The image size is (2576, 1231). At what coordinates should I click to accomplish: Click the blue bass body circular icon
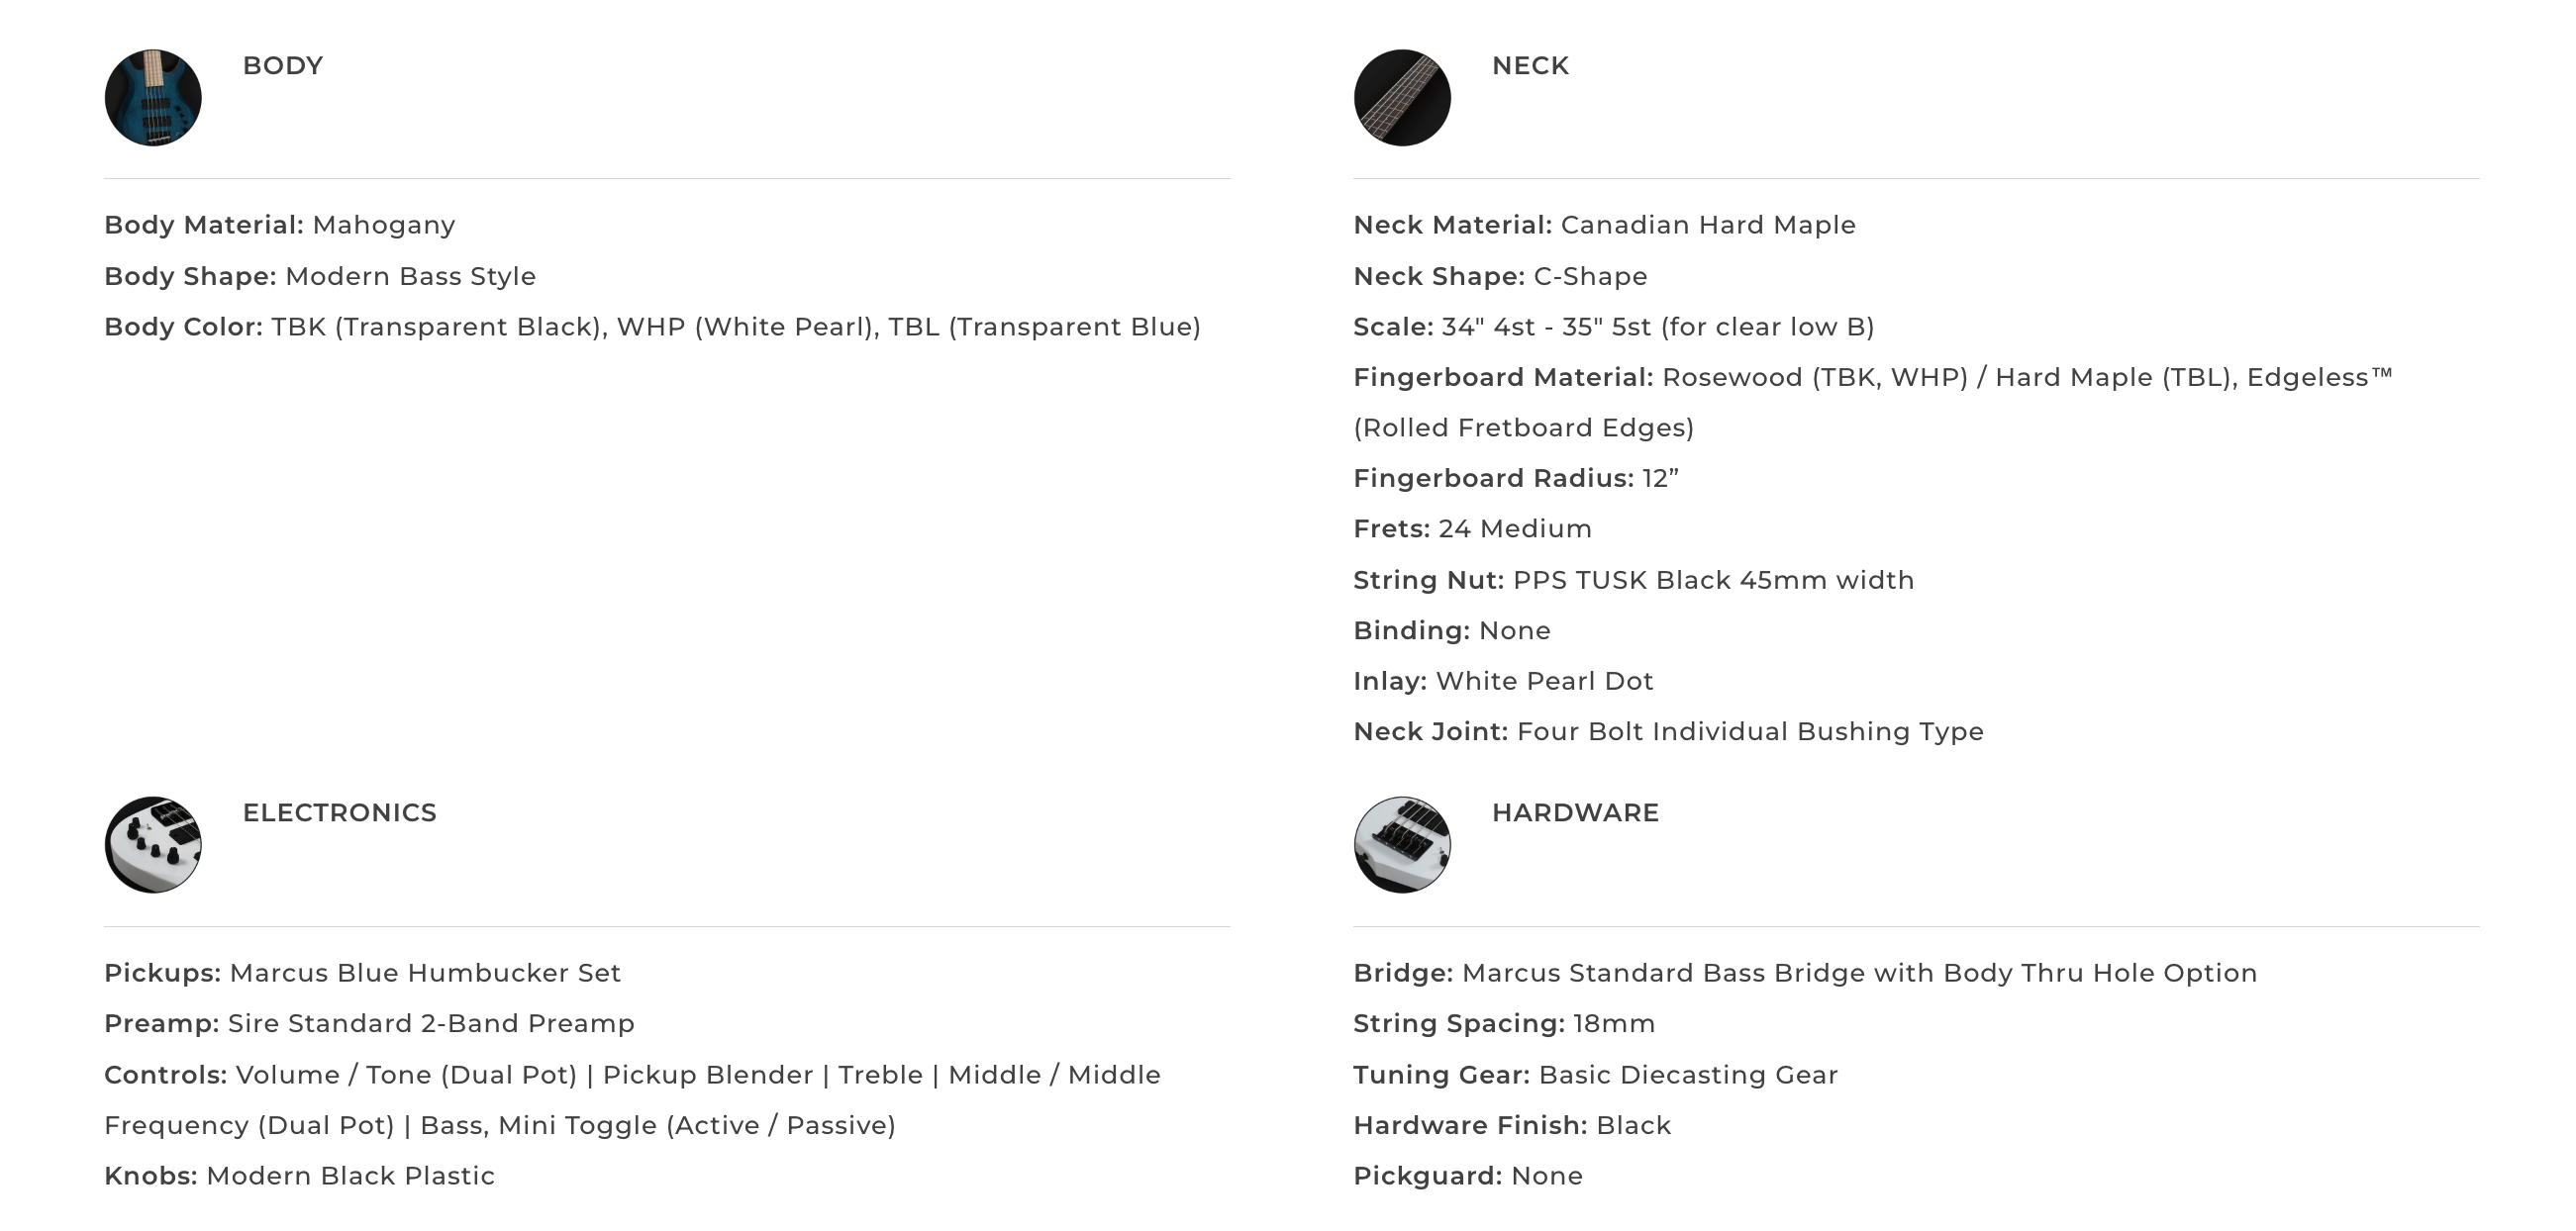coord(153,98)
